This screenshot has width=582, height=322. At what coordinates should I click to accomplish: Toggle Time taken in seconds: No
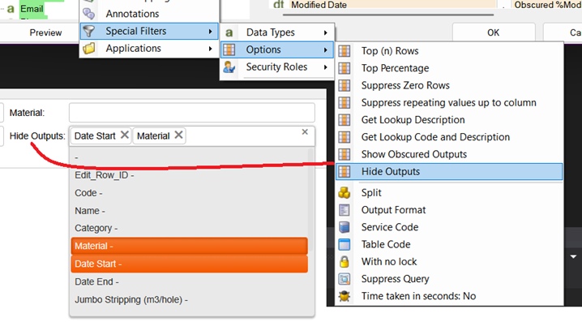449,296
